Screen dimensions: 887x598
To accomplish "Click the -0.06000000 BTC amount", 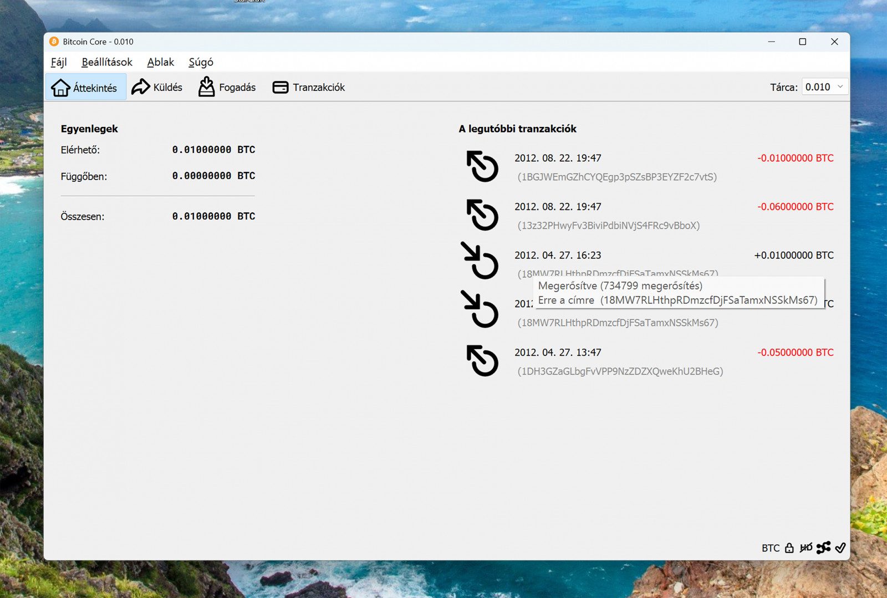I will coord(796,207).
